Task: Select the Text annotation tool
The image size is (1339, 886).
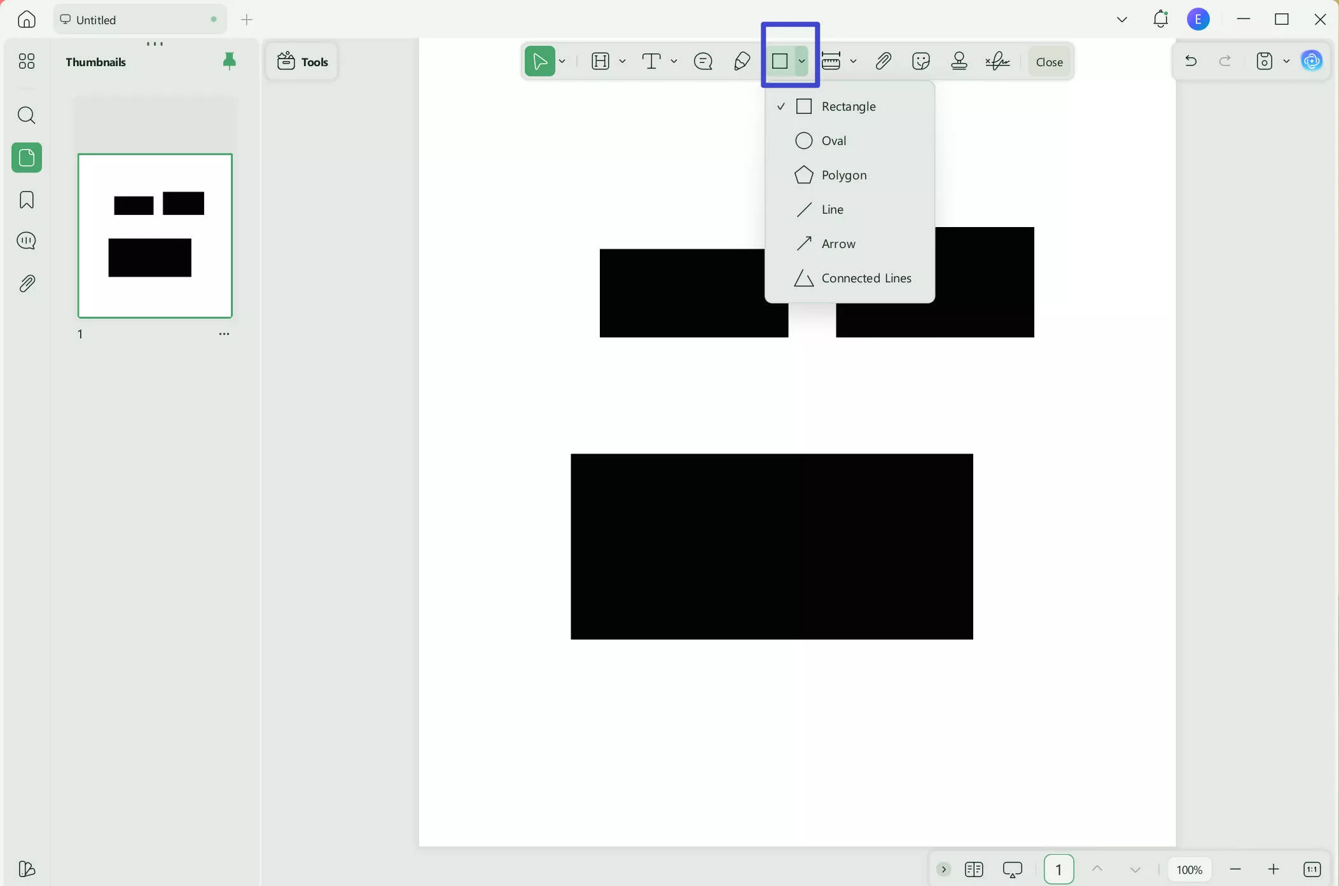Action: pos(652,61)
